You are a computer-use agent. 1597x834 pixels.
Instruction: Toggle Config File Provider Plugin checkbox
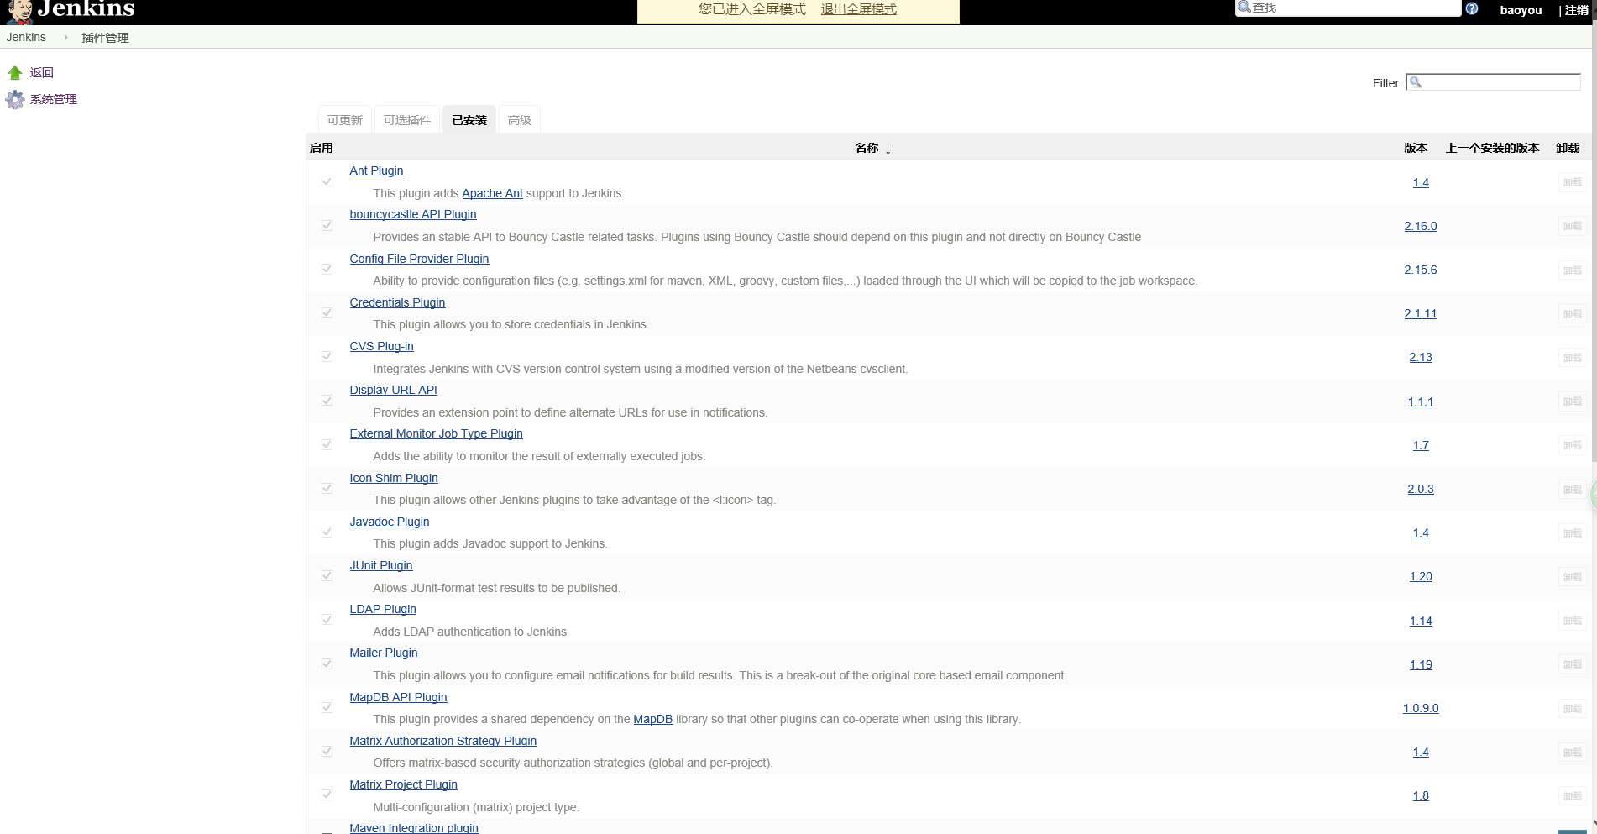coord(327,269)
